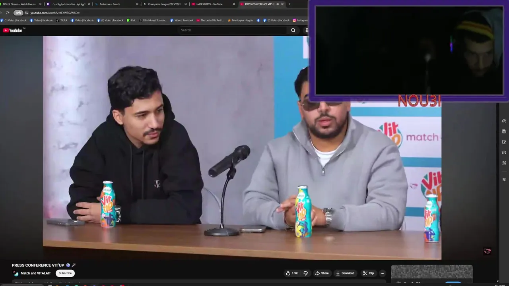
Task: Open the Instagram bookmark
Action: pyautogui.click(x=300, y=20)
